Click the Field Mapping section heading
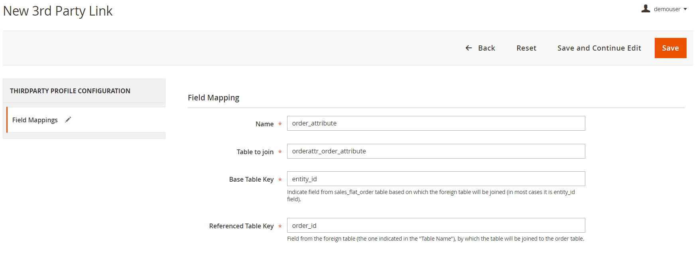 click(214, 98)
